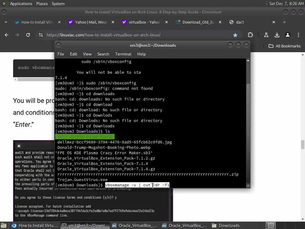305x229 pixels.
Task: Switch to Chromium How to Install taskbar item
Action: point(35,225)
